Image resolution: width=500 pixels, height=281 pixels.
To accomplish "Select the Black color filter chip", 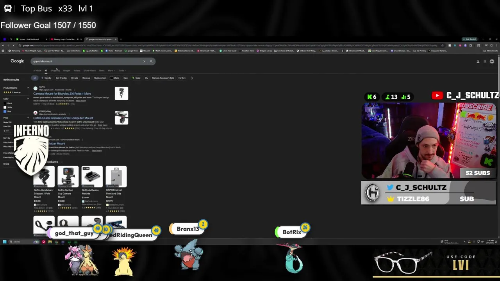I will click(114, 78).
